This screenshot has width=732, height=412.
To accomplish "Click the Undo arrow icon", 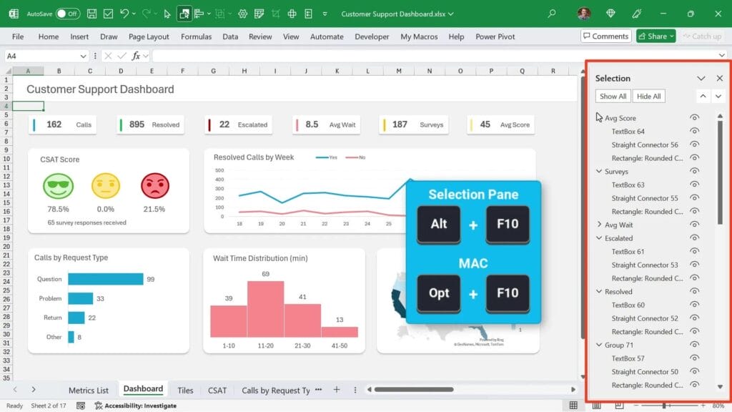I will pyautogui.click(x=124, y=14).
